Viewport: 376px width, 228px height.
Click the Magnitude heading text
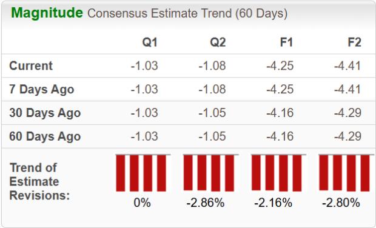(x=47, y=13)
